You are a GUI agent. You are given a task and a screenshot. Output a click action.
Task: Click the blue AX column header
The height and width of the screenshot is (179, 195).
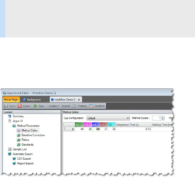tap(96, 125)
